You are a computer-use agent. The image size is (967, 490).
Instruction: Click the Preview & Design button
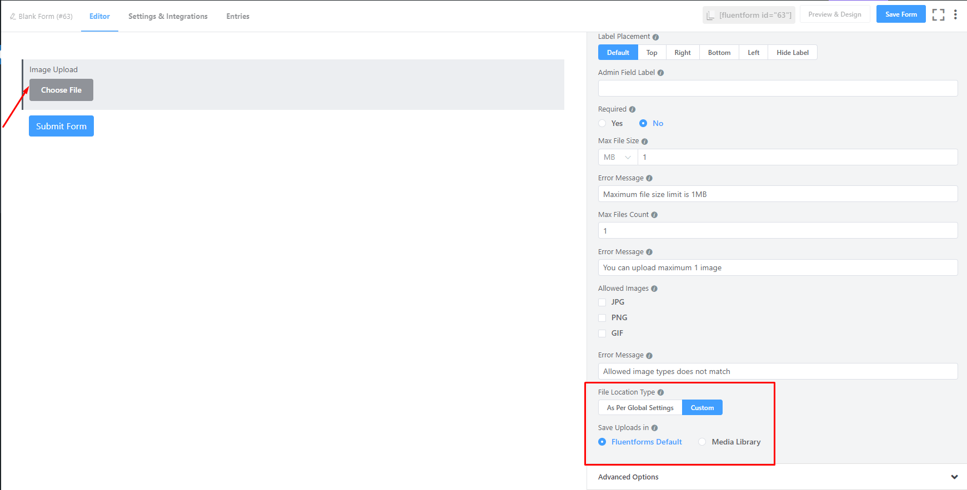[834, 14]
